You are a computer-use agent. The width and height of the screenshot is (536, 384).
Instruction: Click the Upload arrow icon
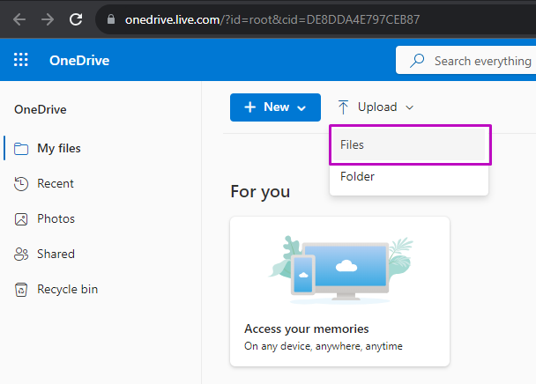(343, 107)
